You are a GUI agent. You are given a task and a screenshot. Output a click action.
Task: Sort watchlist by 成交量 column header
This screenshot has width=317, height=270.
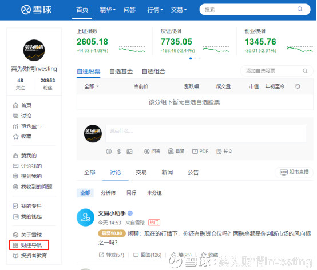[x=223, y=86]
